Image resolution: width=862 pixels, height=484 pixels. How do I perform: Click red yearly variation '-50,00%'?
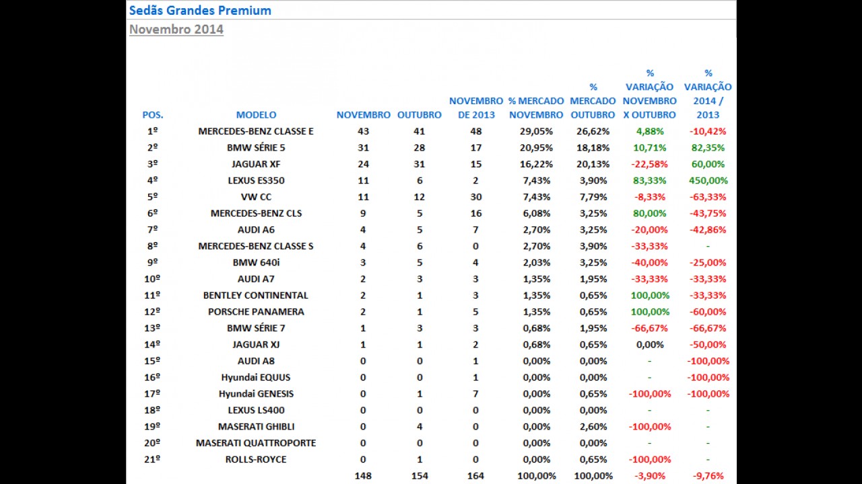coord(708,345)
